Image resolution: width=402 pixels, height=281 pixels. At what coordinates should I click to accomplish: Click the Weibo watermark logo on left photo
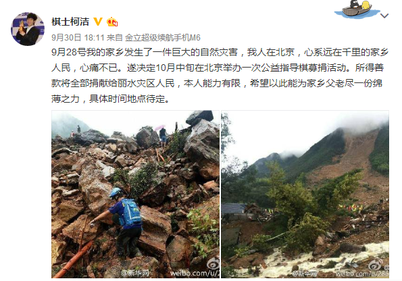[213, 263]
